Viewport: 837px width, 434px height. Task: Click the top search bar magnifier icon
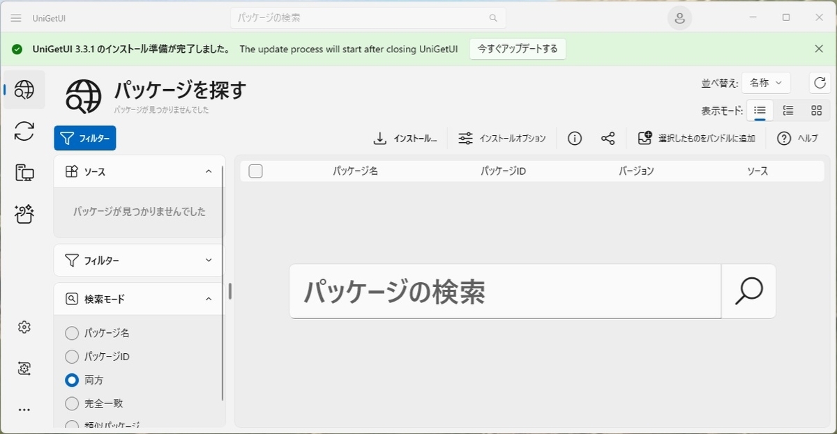click(x=493, y=18)
